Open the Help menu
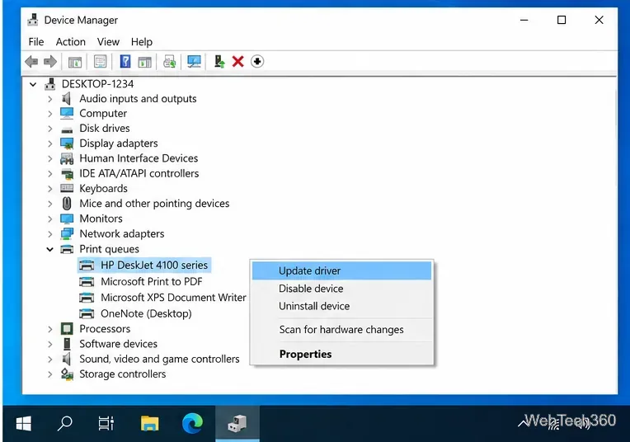Image resolution: width=630 pixels, height=442 pixels. 142,42
